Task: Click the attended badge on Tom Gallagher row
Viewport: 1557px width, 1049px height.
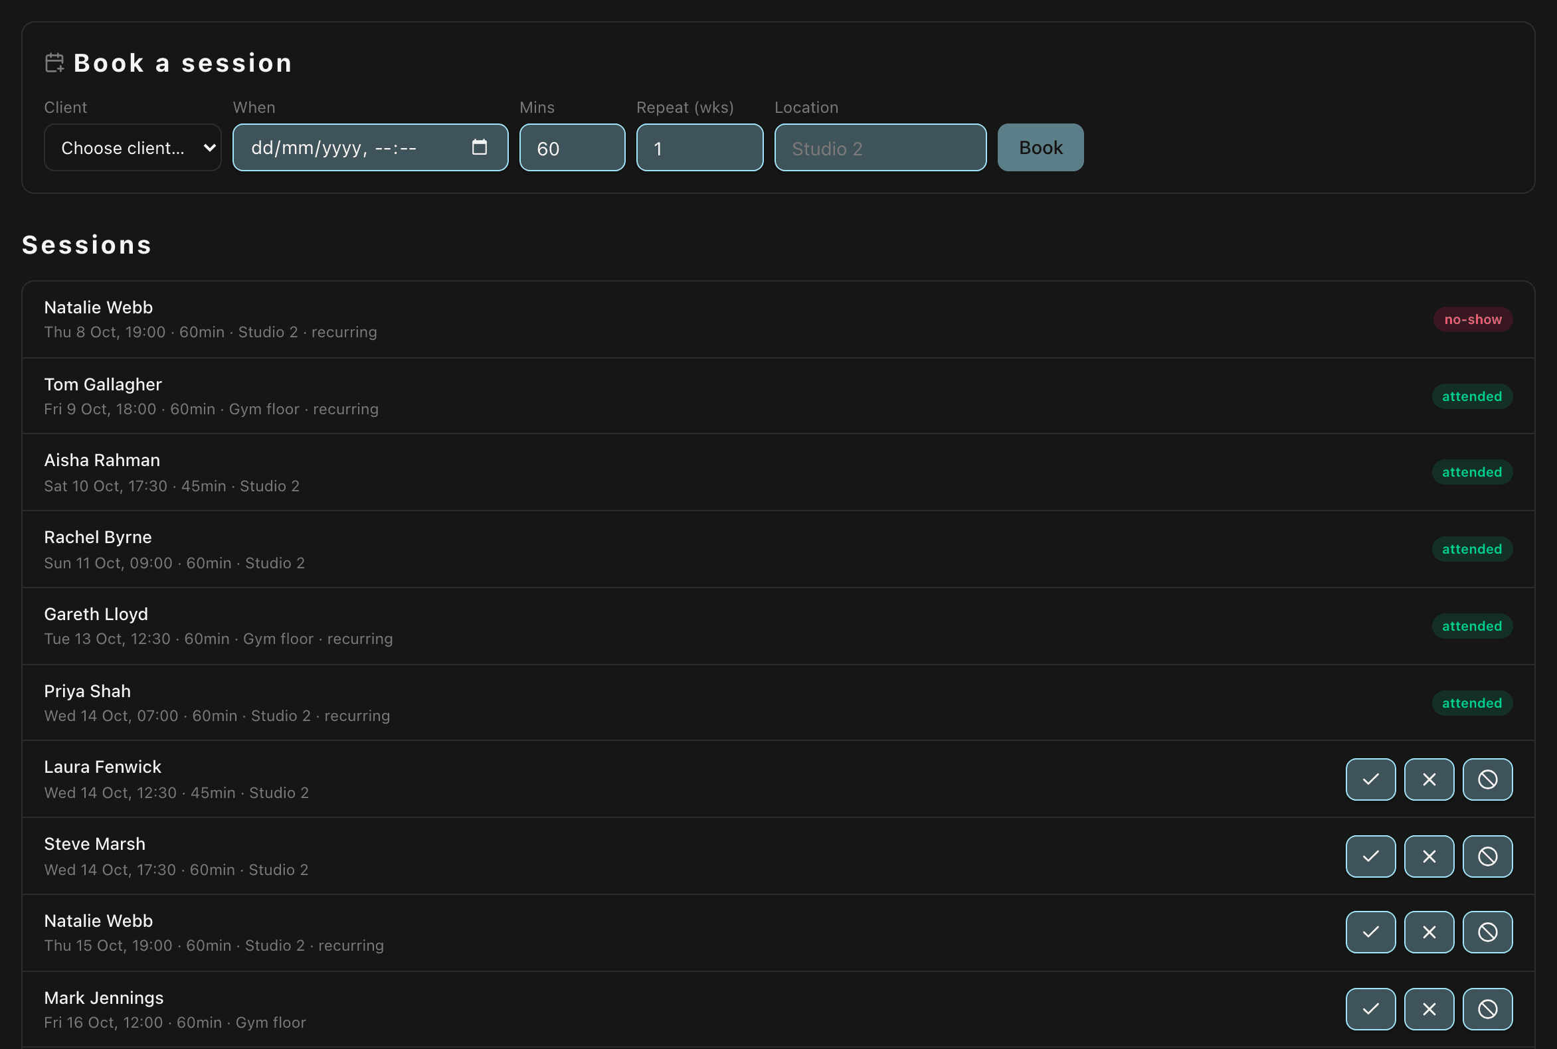Action: (1471, 396)
